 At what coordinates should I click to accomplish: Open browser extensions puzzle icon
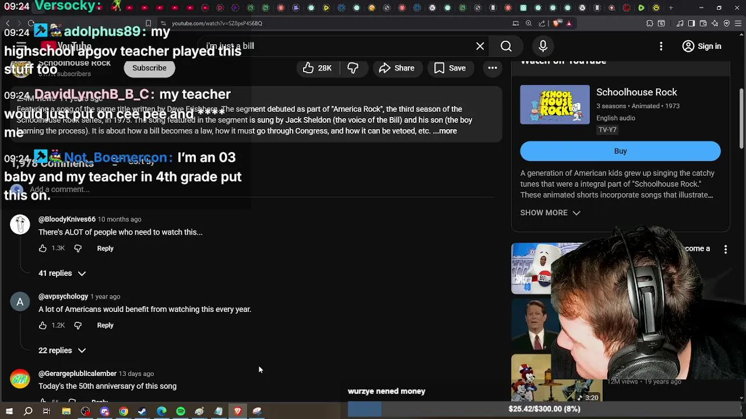pos(650,23)
